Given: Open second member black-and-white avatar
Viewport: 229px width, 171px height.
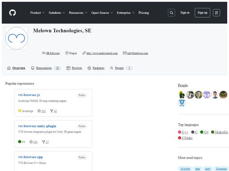Looking at the screenshot, I should [x=190, y=94].
